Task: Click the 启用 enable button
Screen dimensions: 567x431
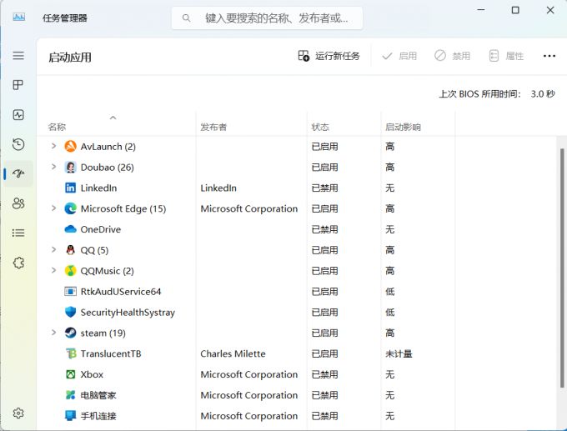Action: pos(399,56)
